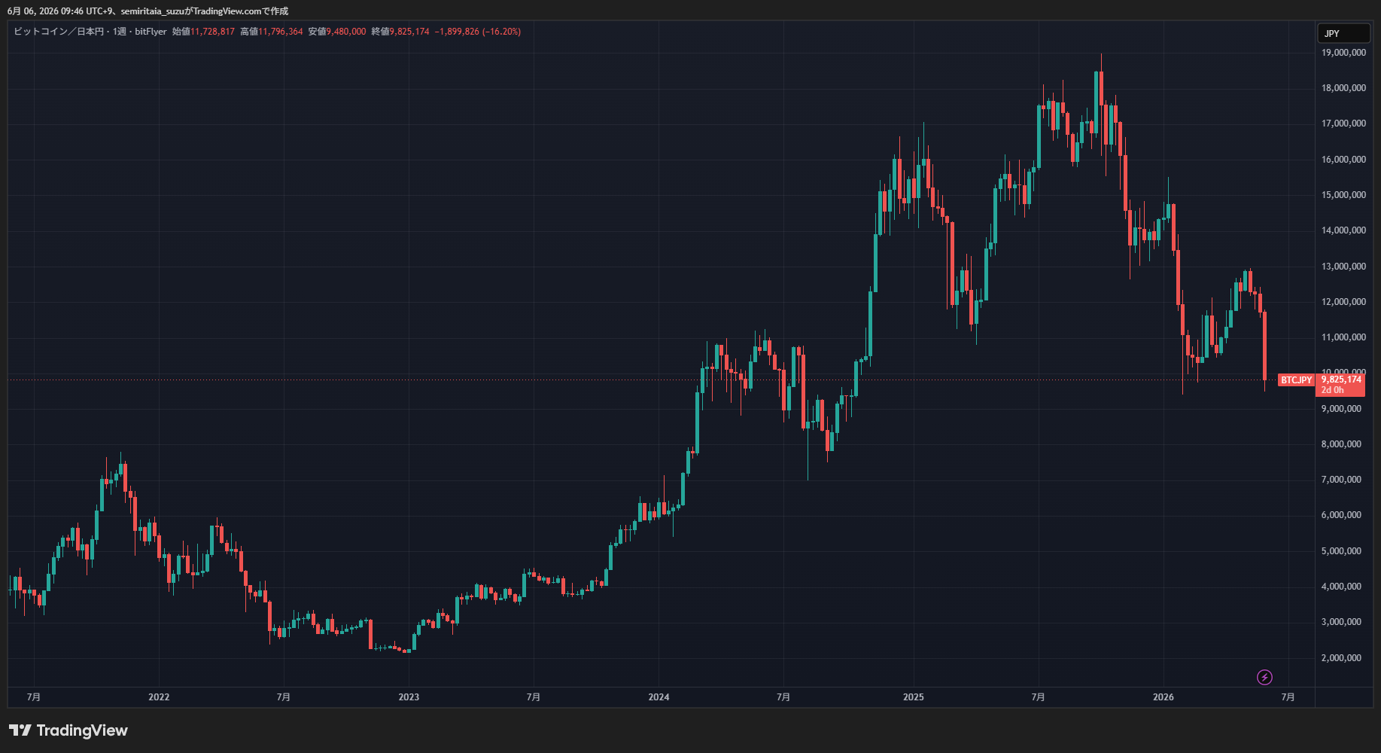The height and width of the screenshot is (753, 1381).
Task: Open the TradingView logo link
Action: (x=68, y=730)
